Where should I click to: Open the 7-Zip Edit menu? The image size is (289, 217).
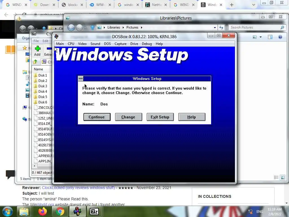(x=45, y=41)
